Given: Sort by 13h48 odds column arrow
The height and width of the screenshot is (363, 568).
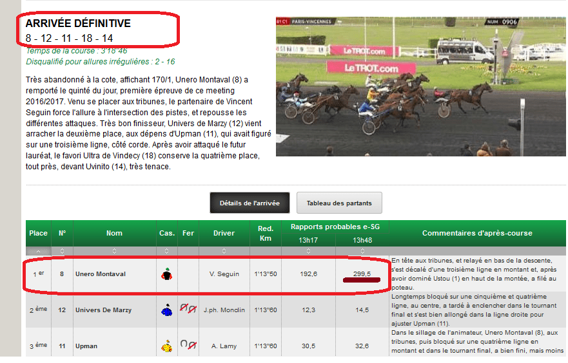Looking at the screenshot, I should (362, 250).
